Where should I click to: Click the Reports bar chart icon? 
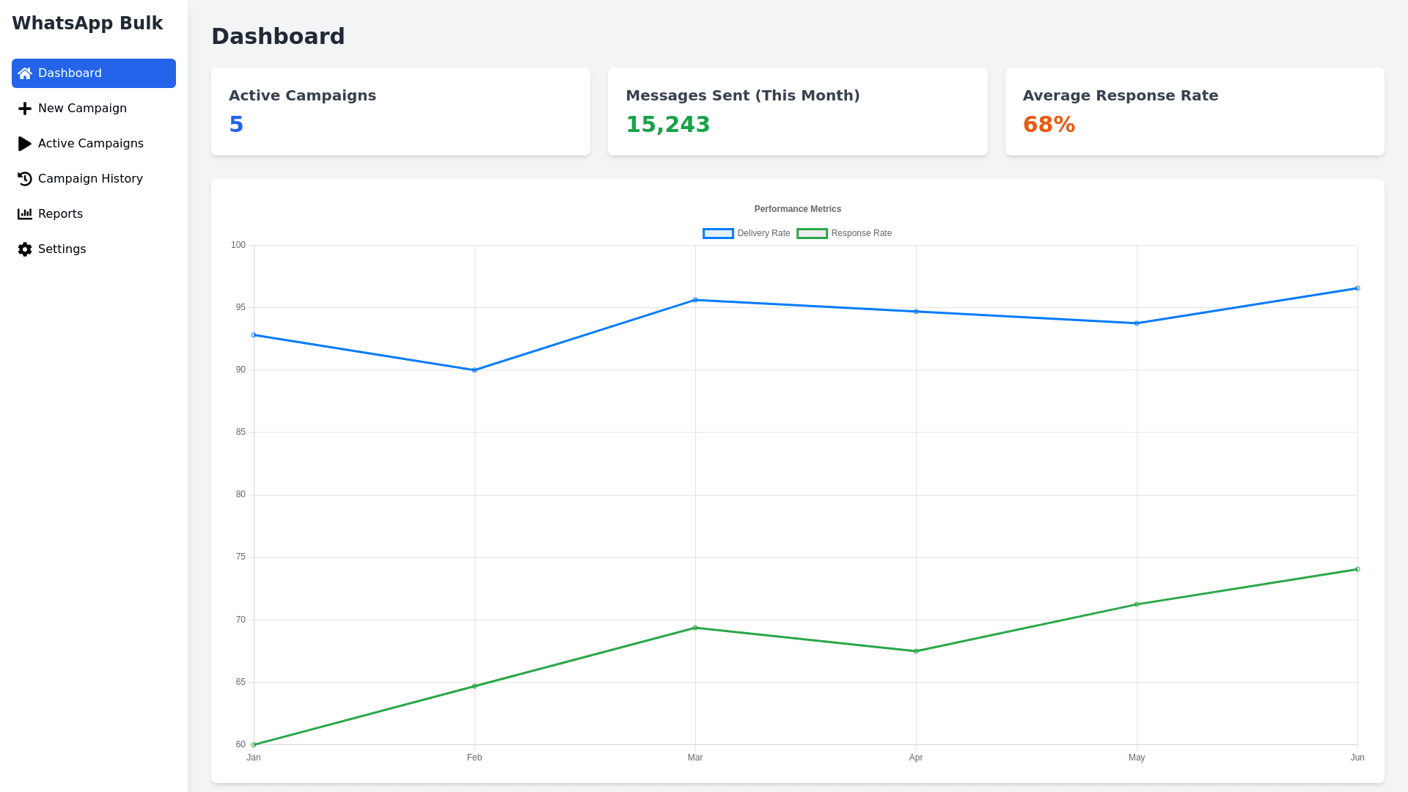[x=25, y=214]
